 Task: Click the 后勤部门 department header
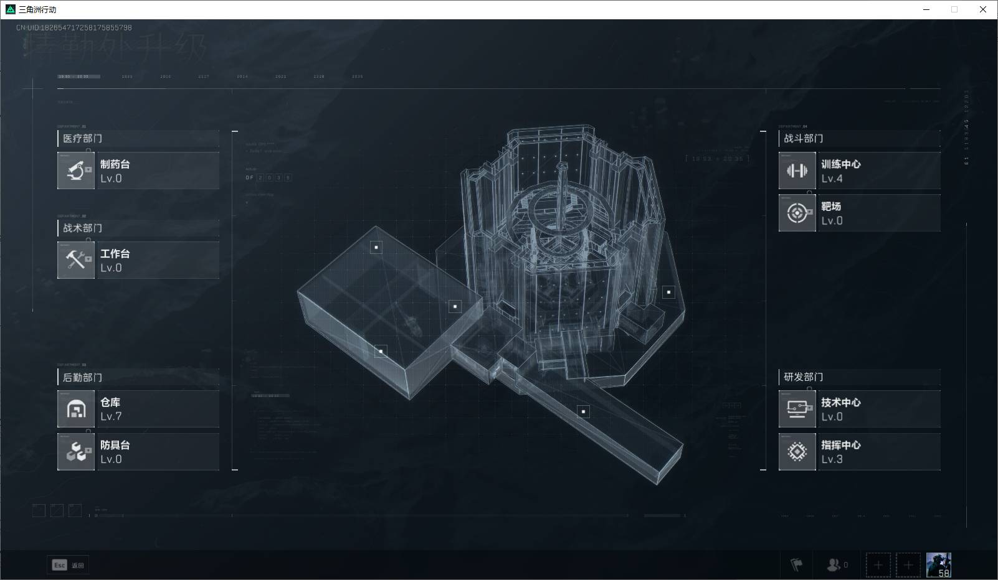[x=138, y=377]
